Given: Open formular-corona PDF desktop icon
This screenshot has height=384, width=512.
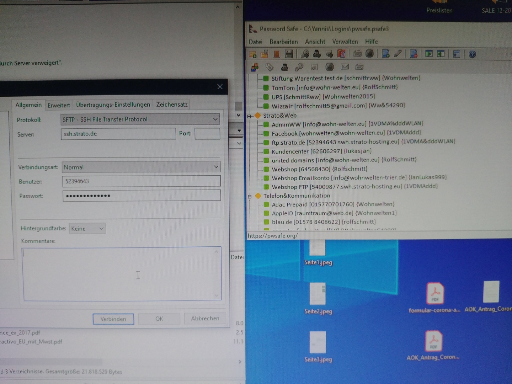Looking at the screenshot, I should click(434, 298).
